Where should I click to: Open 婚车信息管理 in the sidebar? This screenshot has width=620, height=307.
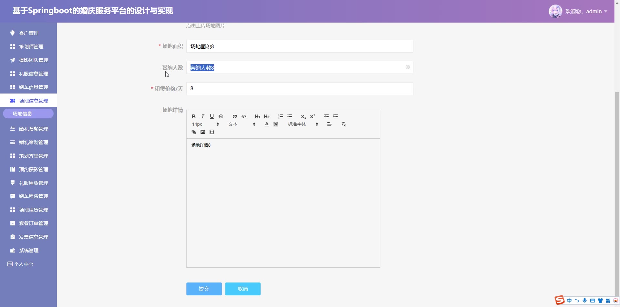tap(28, 87)
